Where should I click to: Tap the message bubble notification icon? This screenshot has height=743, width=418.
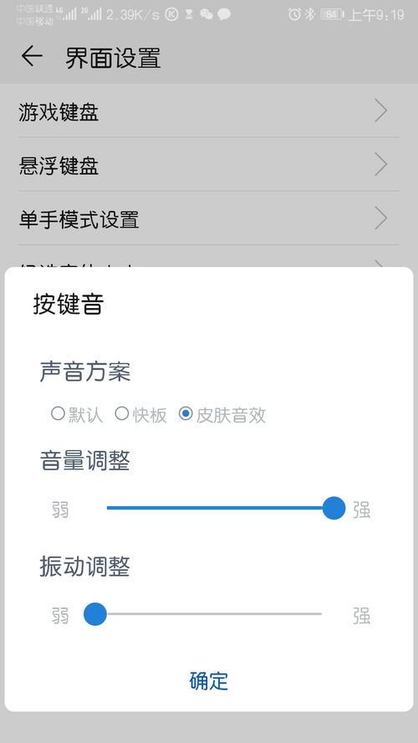[224, 15]
